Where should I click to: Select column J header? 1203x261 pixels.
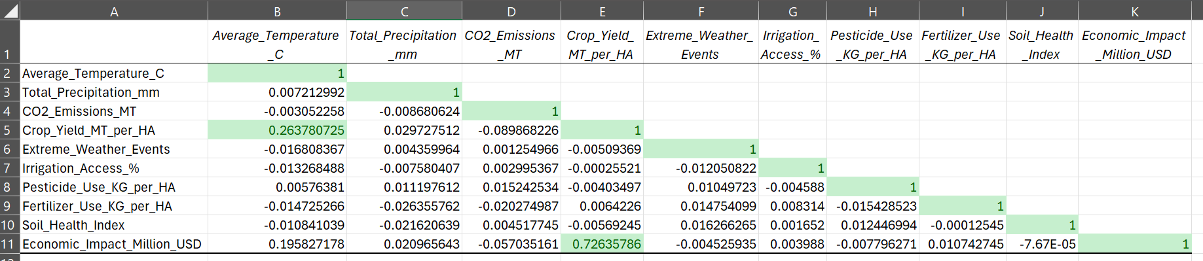(1042, 11)
